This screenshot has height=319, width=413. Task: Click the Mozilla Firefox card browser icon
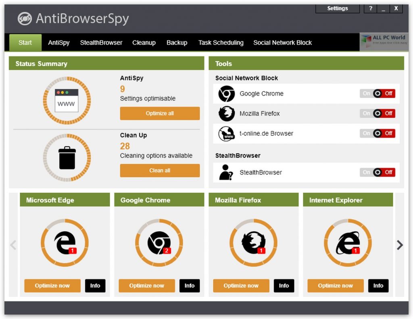(253, 243)
